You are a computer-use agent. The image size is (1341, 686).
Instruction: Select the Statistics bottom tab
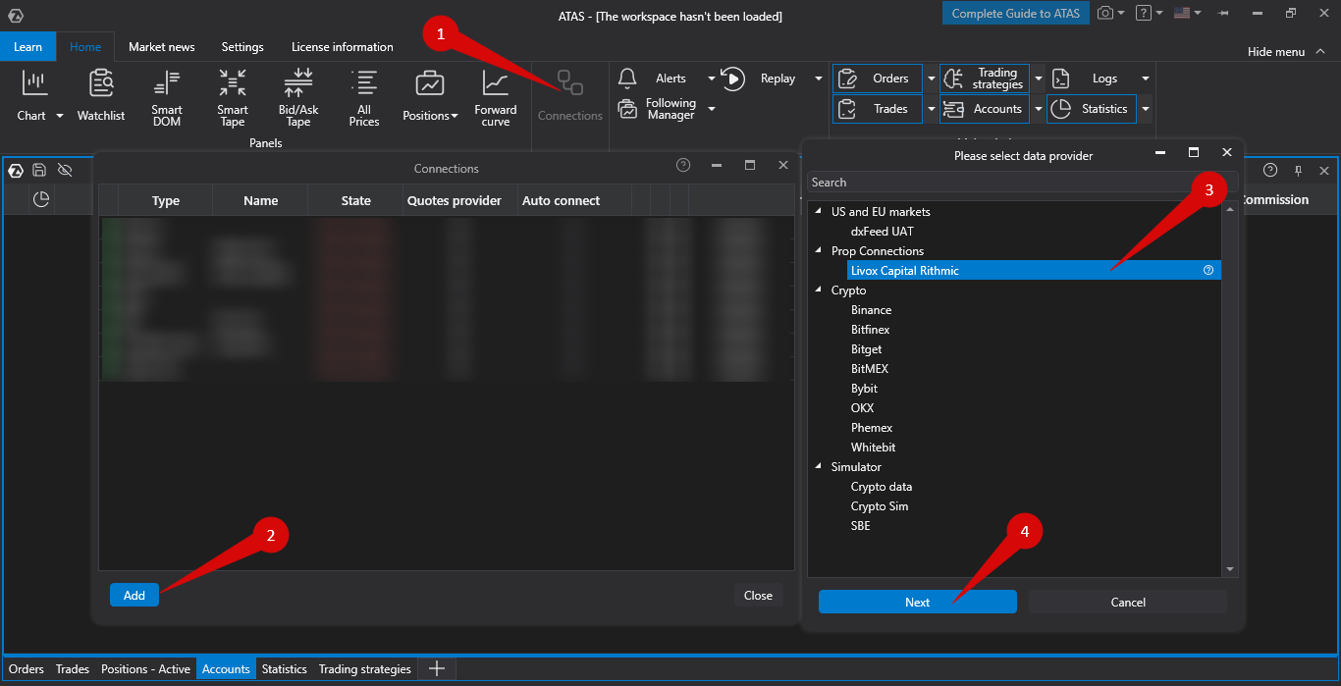(284, 669)
